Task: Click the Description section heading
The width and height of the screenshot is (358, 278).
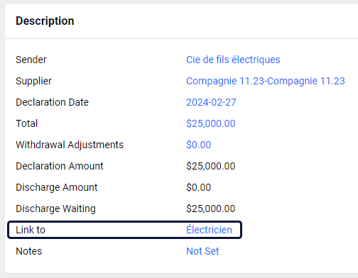Action: 45,21
